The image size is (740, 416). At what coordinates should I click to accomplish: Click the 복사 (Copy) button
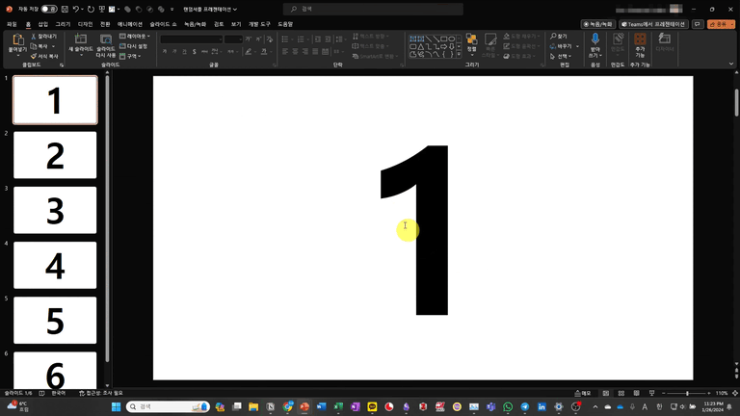(x=40, y=46)
